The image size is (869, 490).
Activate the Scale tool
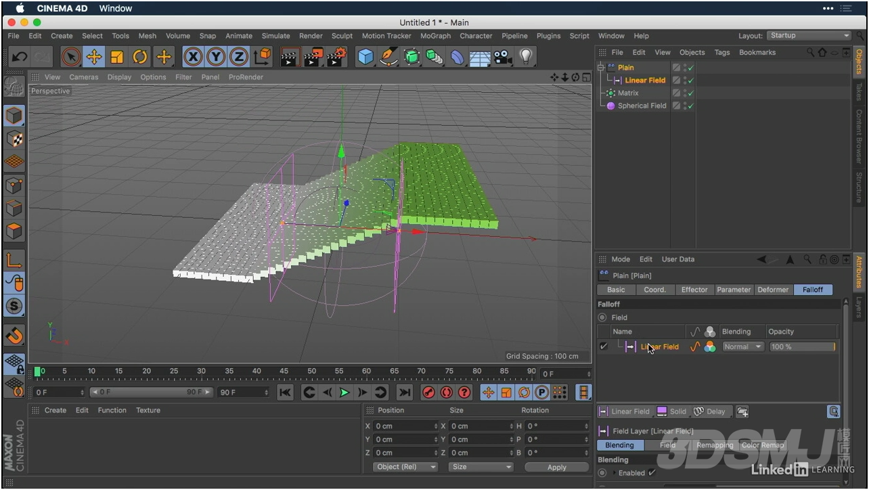117,57
